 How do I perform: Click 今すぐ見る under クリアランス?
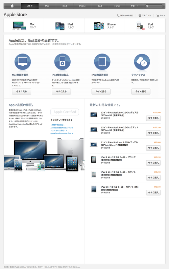click(x=141, y=91)
